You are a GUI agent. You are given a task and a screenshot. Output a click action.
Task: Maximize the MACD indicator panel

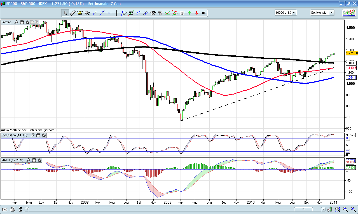(34, 160)
